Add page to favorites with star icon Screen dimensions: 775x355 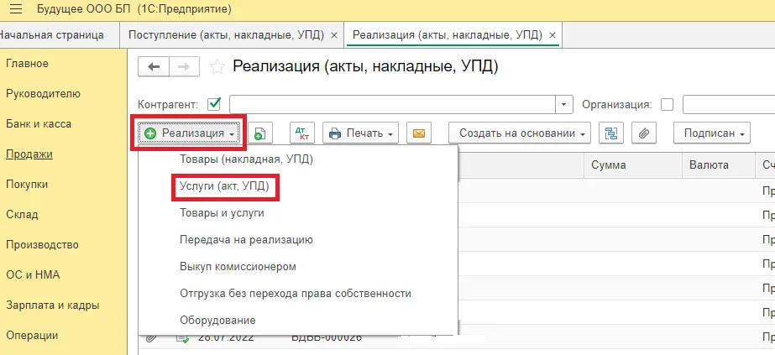pyautogui.click(x=217, y=66)
